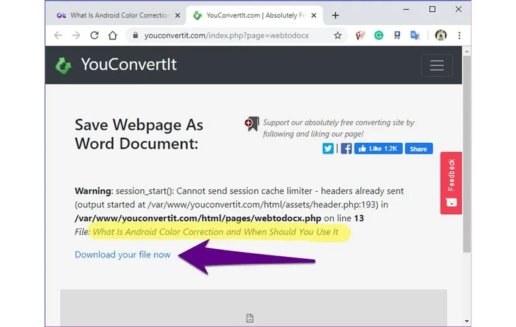The image size is (516, 327).
Task: Open the Grammarly extension
Action: click(x=379, y=36)
